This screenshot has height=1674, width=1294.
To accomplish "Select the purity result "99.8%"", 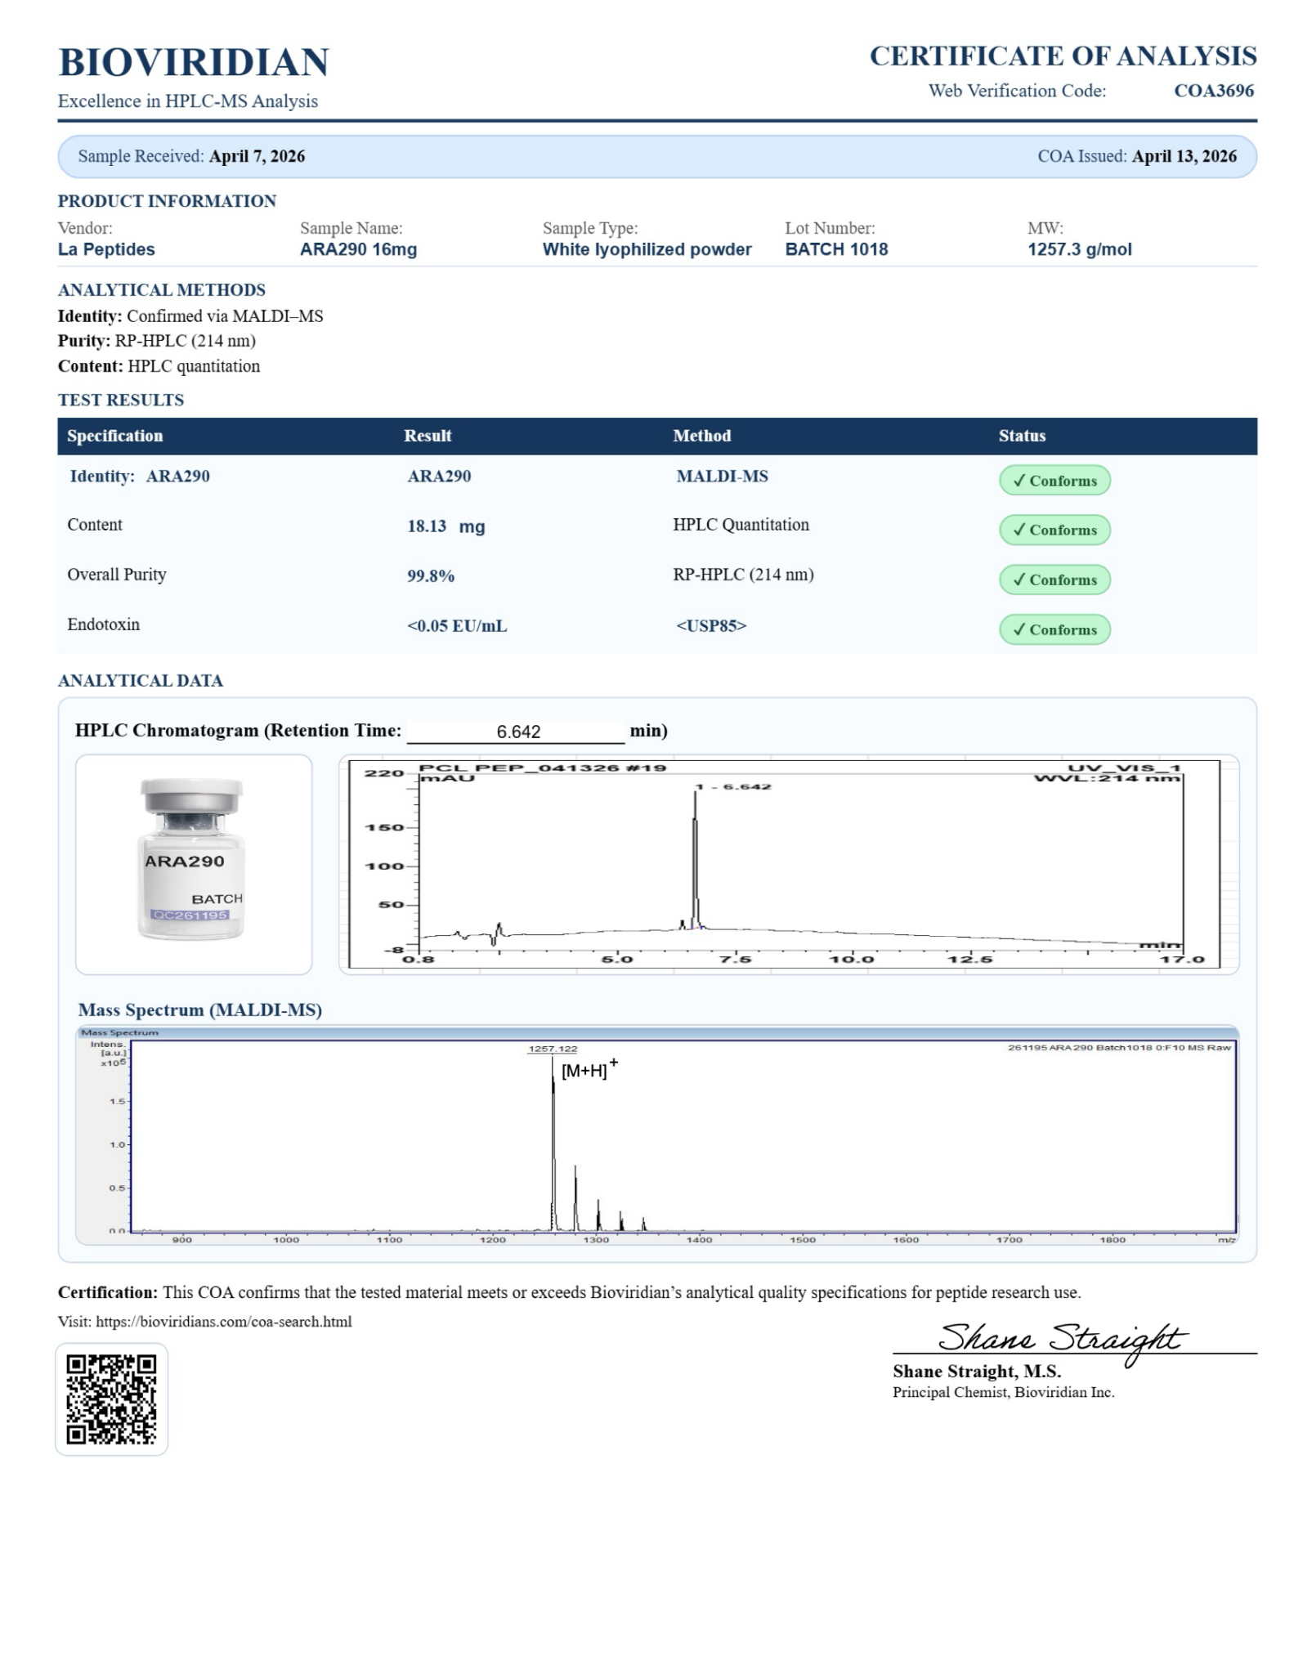I will pos(431,576).
